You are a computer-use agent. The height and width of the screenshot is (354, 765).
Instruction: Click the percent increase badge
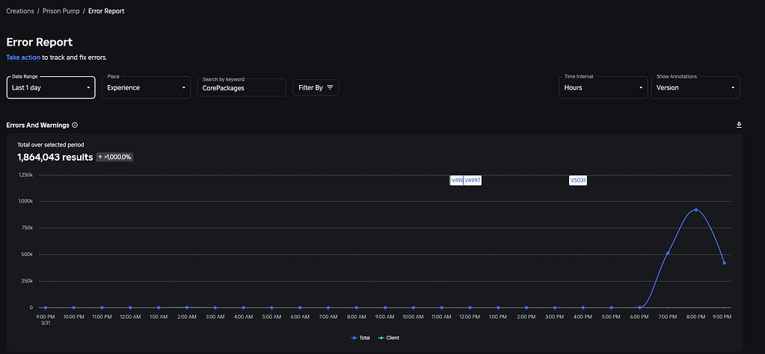pyautogui.click(x=114, y=157)
